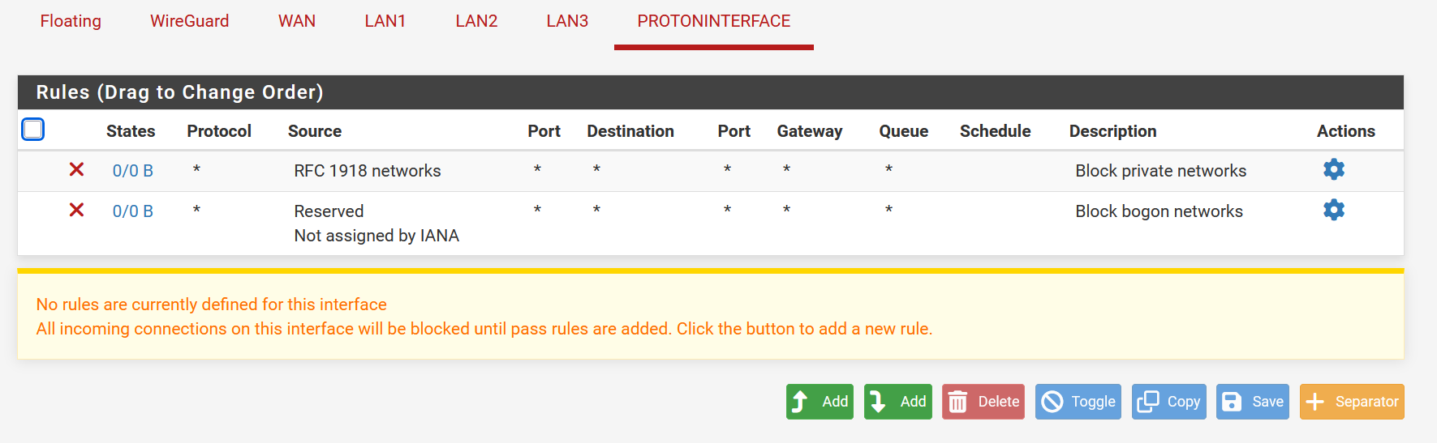Copy the selected rules

pos(1168,402)
